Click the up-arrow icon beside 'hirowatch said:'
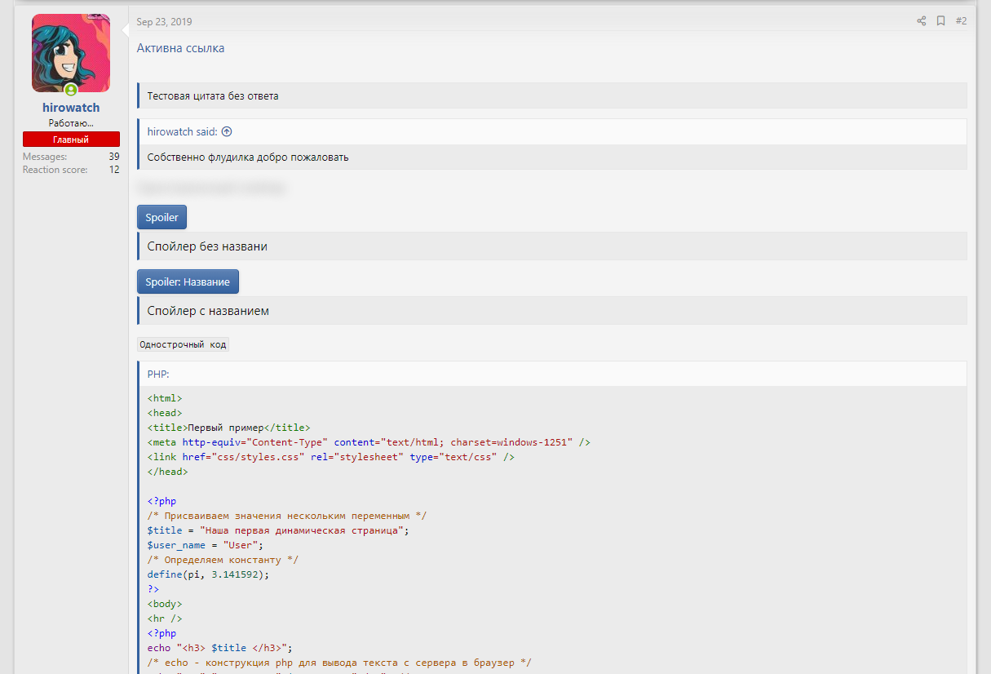 coord(227,131)
